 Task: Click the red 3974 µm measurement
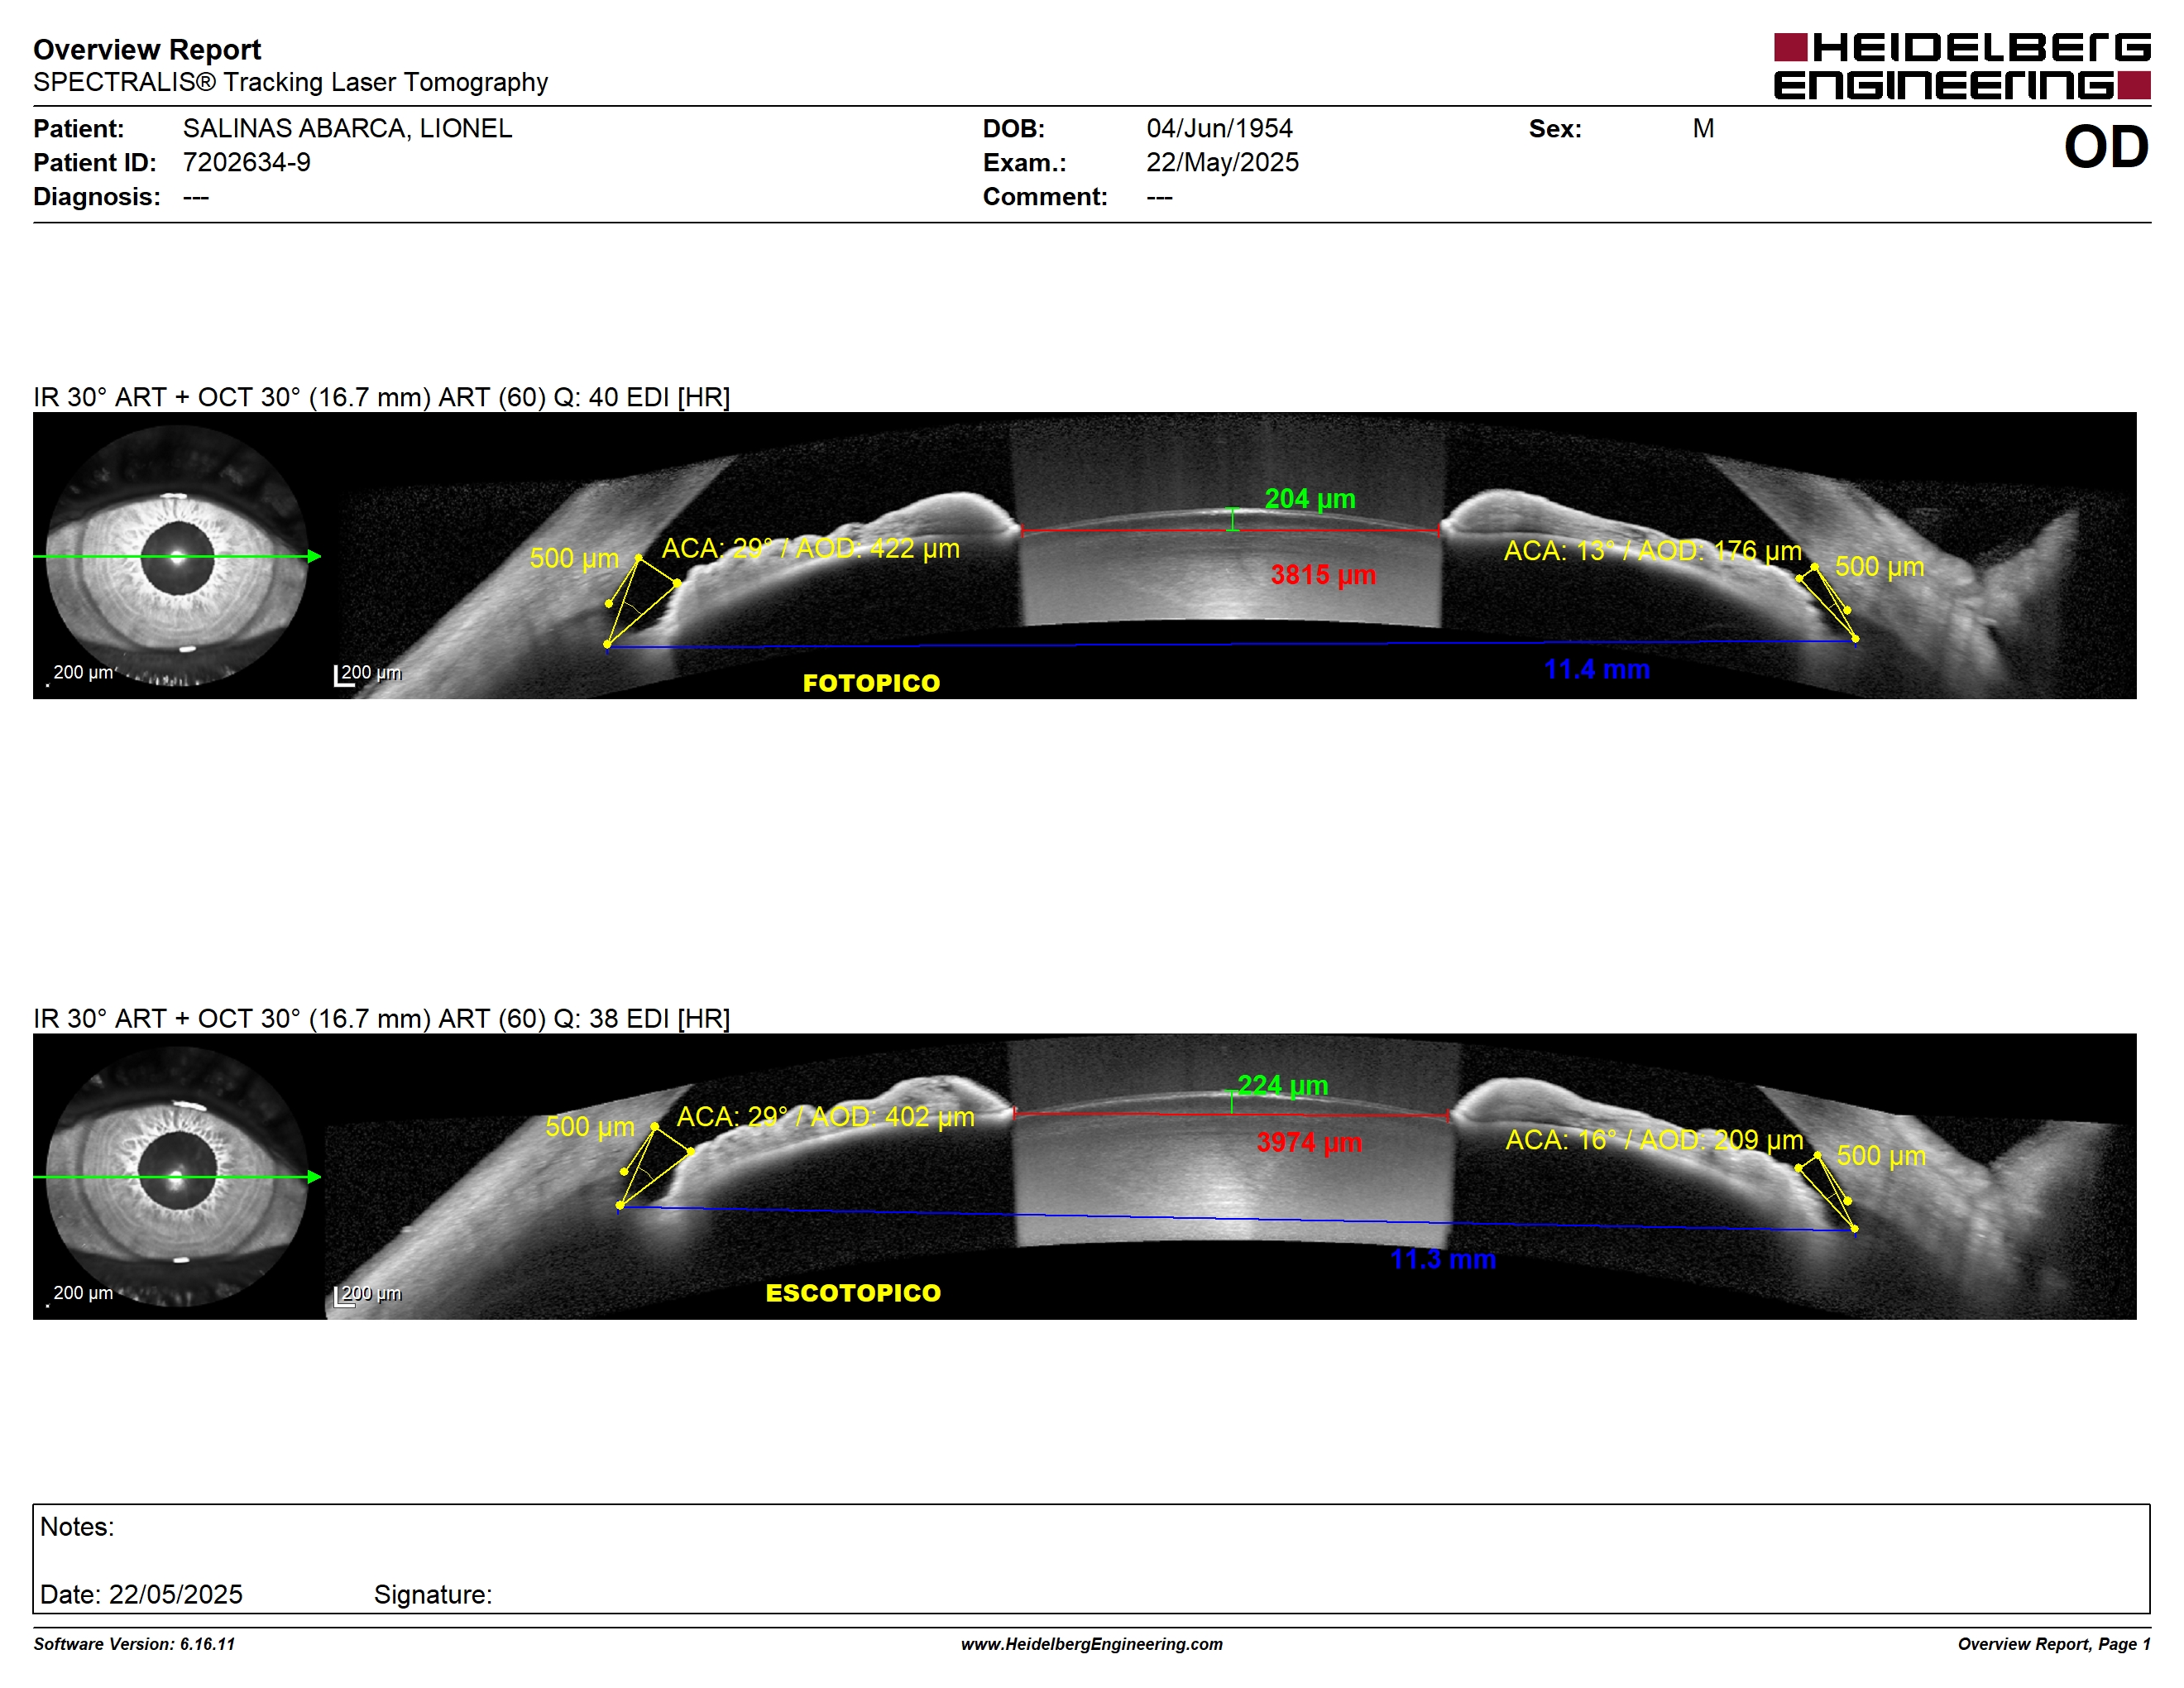1309,1142
